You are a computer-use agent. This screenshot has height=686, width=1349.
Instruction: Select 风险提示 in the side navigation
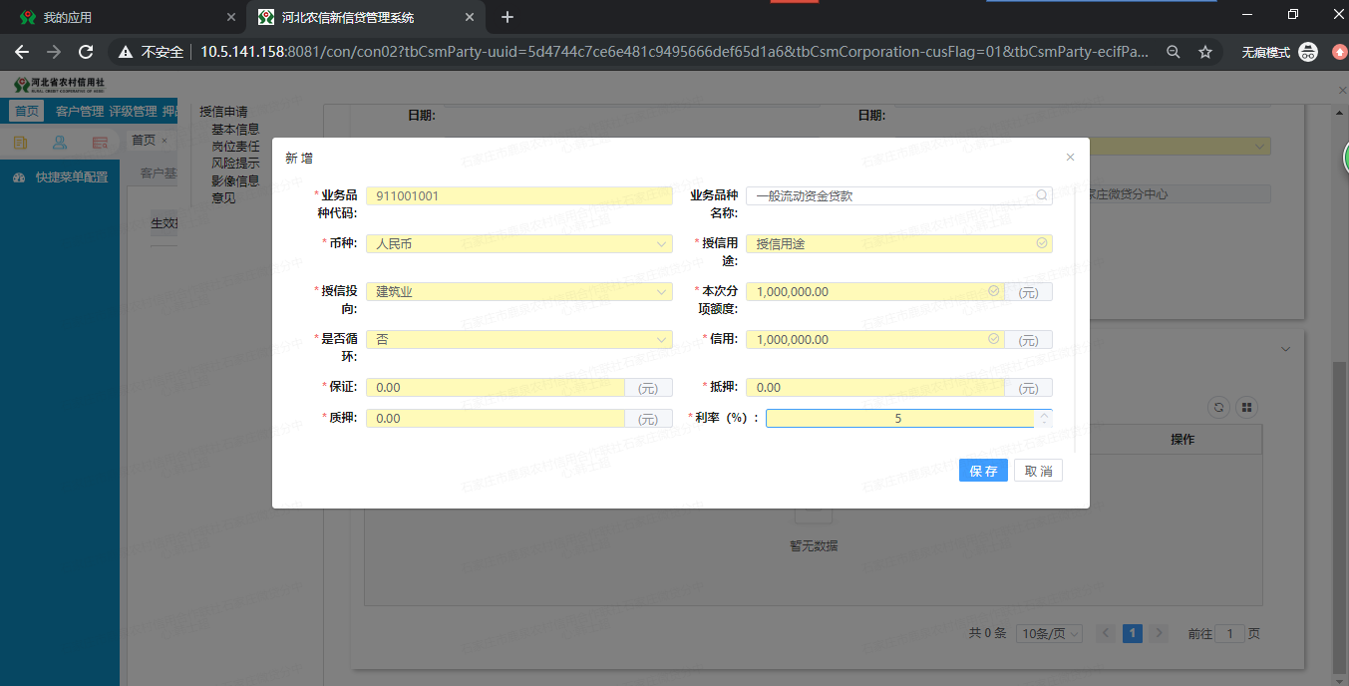pos(235,164)
